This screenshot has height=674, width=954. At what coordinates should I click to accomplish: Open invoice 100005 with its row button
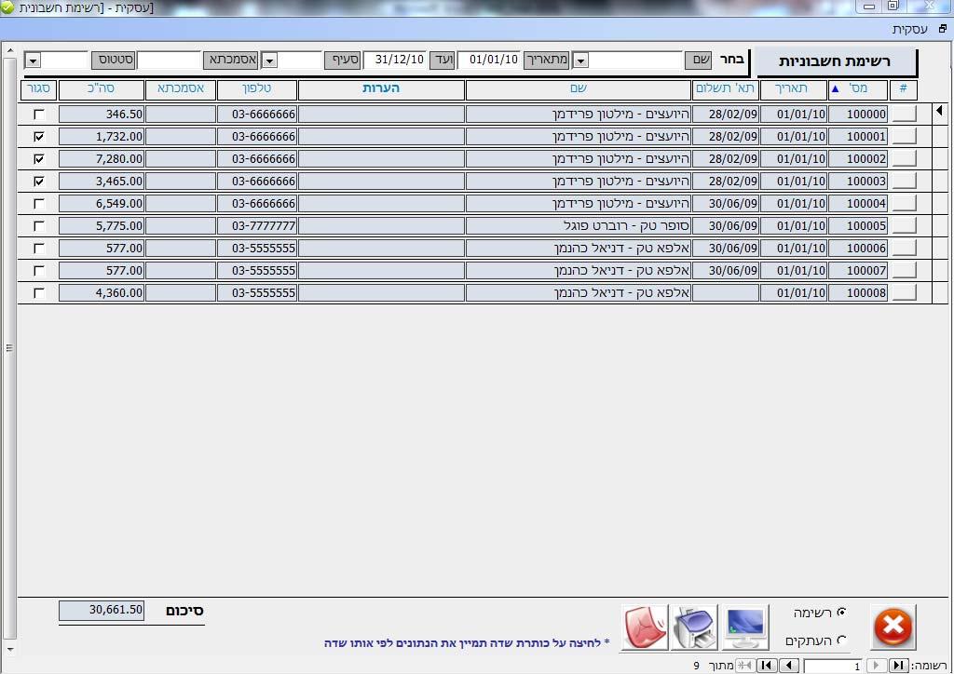tap(904, 225)
